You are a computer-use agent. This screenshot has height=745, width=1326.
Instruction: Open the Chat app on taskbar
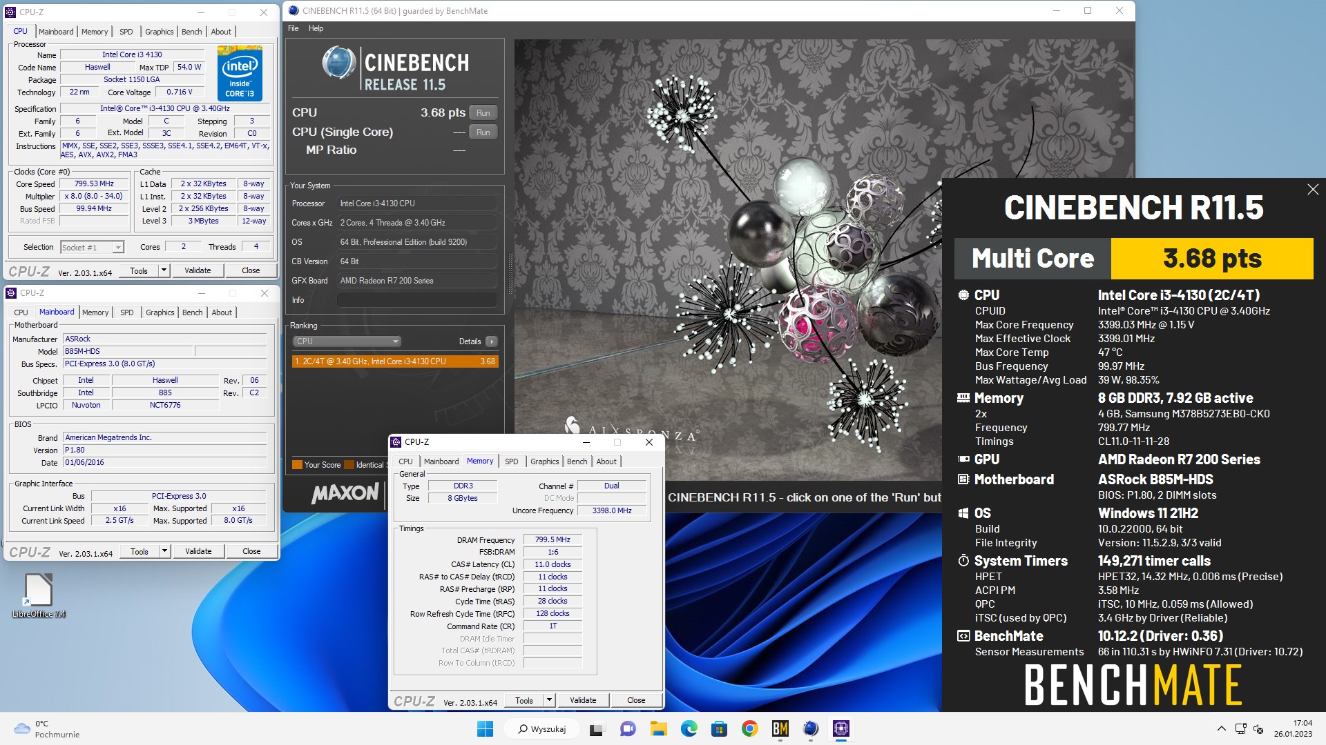click(628, 728)
